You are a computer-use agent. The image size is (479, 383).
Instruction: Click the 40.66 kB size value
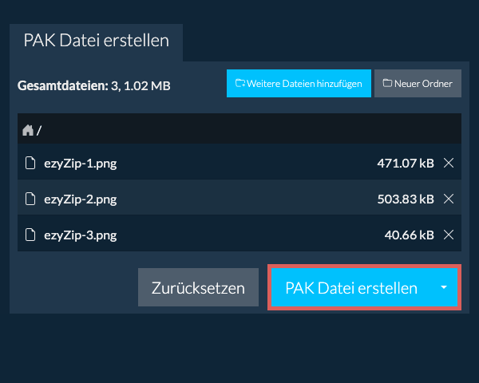[x=409, y=235]
